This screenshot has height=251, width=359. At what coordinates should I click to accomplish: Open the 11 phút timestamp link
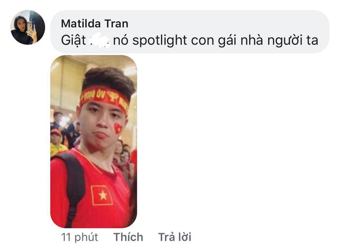click(x=79, y=237)
